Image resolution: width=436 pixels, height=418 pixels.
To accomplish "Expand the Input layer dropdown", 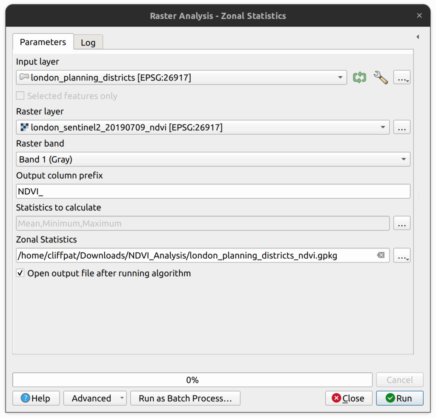I will (x=340, y=78).
